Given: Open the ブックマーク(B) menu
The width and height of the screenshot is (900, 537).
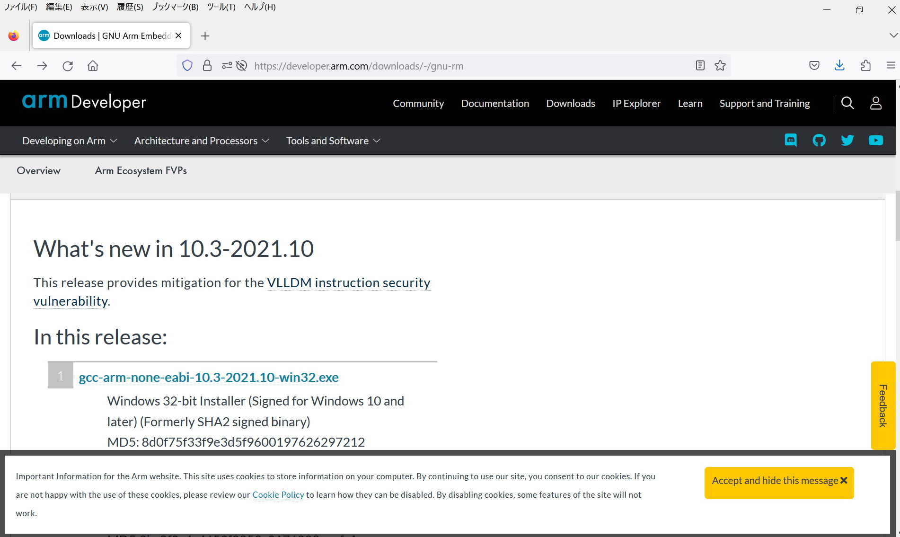Looking at the screenshot, I should (x=175, y=7).
